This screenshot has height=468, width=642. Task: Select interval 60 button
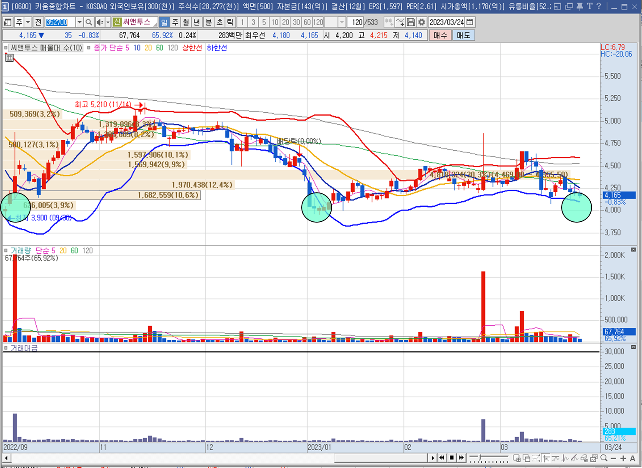[x=307, y=22]
